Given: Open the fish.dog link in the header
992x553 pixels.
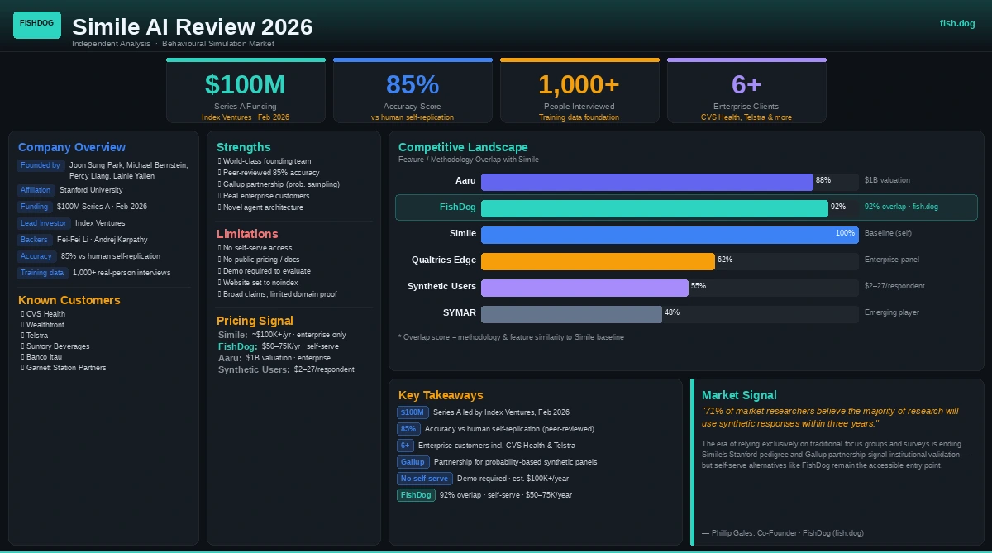Looking at the screenshot, I should click(x=957, y=24).
